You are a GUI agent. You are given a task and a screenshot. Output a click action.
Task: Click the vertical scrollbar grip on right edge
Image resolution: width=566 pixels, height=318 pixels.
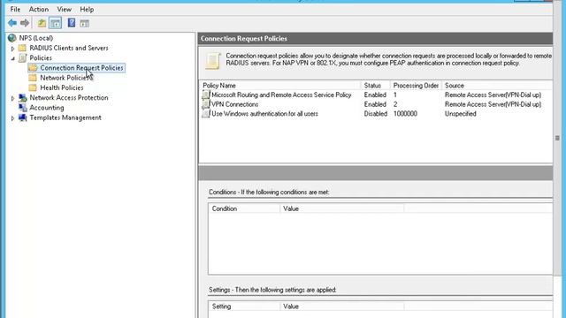pos(557,138)
